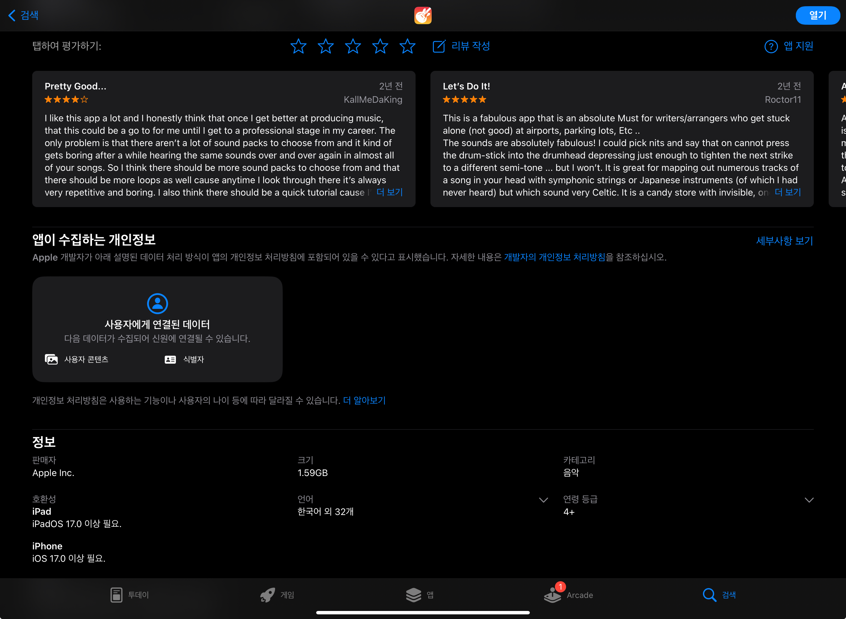The height and width of the screenshot is (619, 846).
Task: Expand 더 보기 on Pretty Good review
Action: click(x=390, y=192)
